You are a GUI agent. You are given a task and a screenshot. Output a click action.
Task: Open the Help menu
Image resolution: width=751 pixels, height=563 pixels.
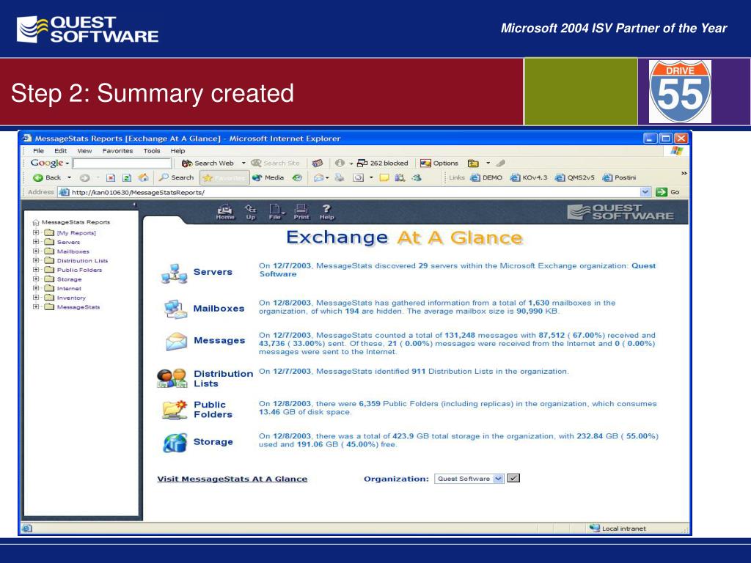(x=177, y=151)
